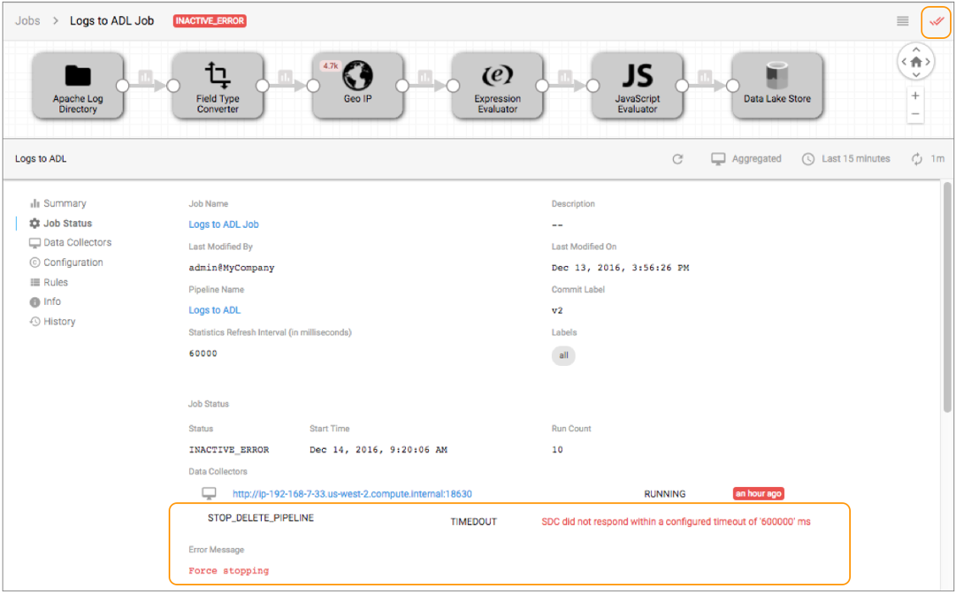Screen dimensions: 956x593
Task: Click the input port of Data Lake Store
Action: click(733, 86)
